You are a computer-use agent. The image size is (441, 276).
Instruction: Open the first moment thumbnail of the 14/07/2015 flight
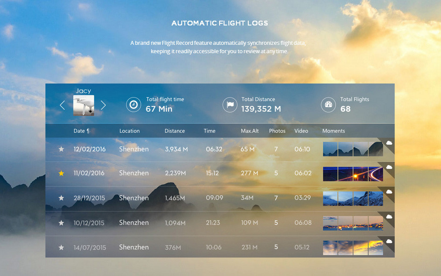[330, 247]
